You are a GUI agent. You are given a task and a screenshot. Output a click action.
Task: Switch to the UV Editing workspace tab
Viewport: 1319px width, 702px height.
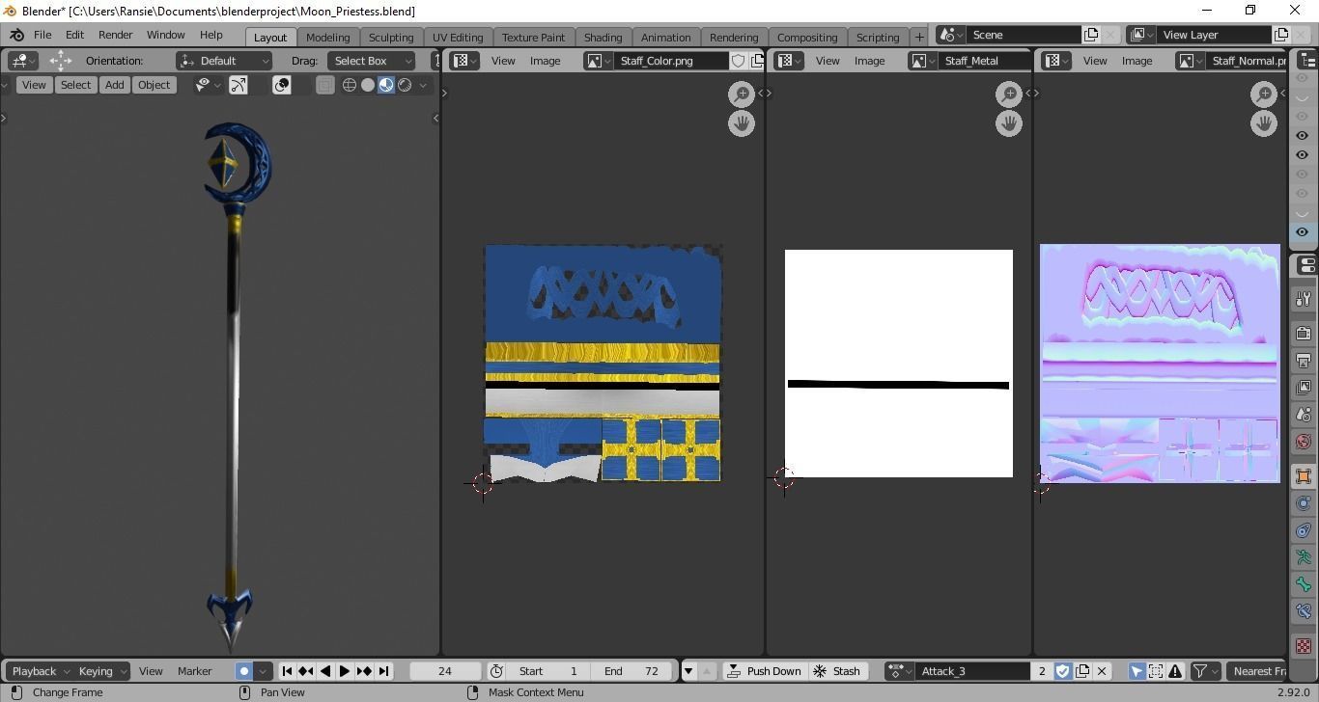(458, 37)
